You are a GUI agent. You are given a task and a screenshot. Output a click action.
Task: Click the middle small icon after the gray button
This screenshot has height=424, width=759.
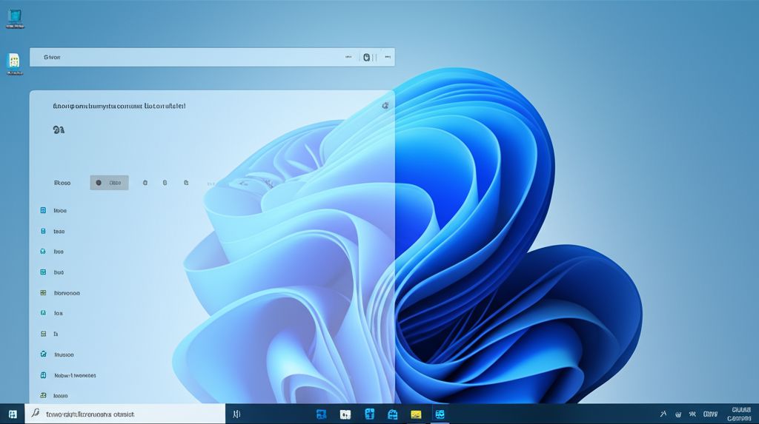[165, 183]
